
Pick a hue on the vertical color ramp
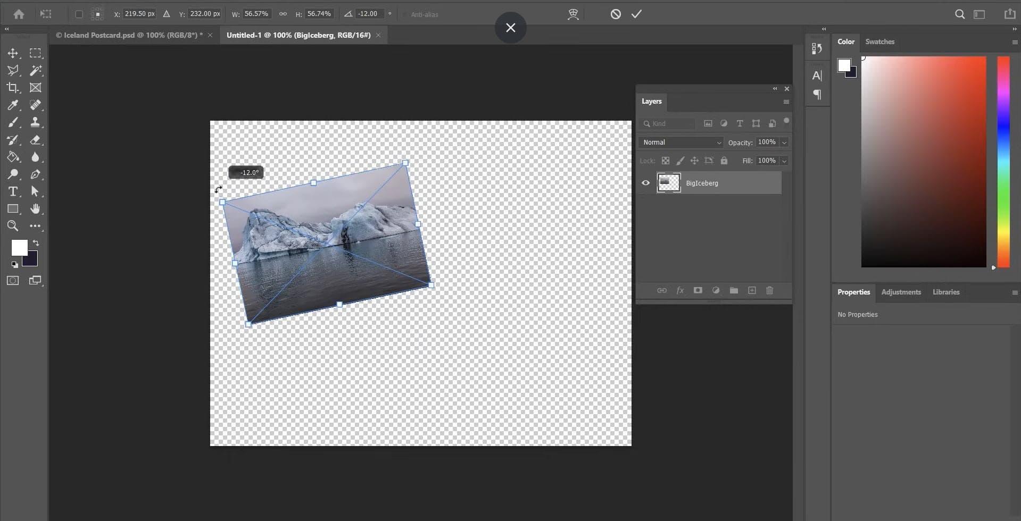[1002, 159]
